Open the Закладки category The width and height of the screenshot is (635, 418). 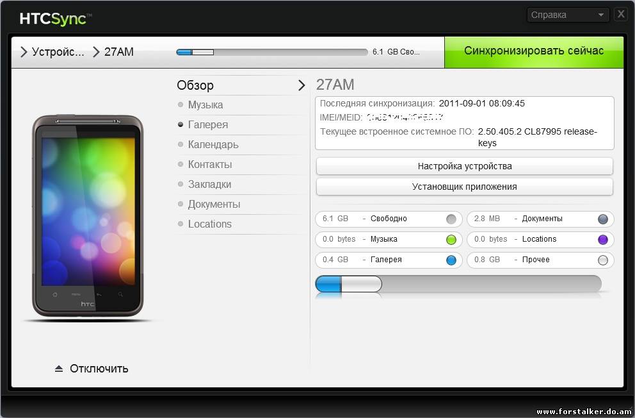point(209,185)
